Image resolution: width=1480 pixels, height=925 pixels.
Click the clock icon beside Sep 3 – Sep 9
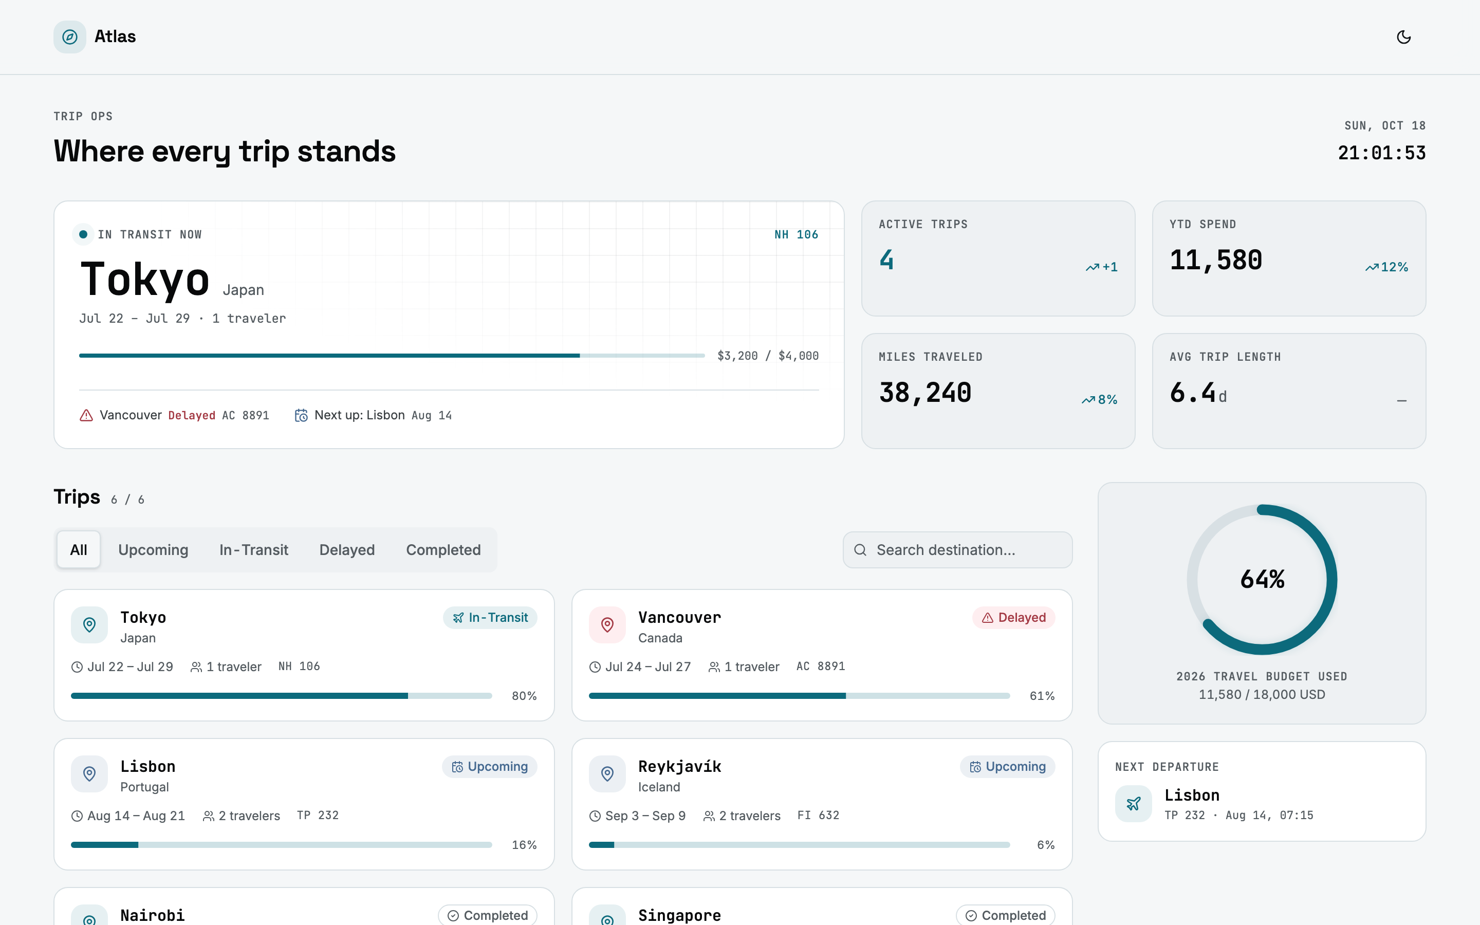[595, 816]
